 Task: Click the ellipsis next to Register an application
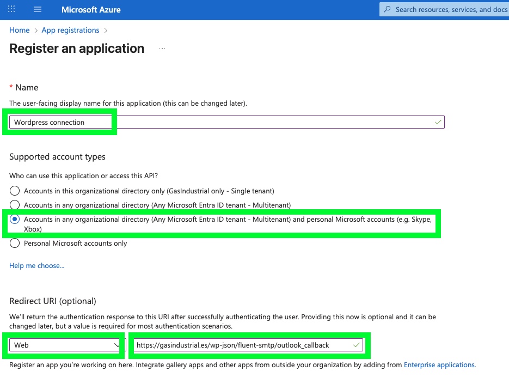(162, 49)
